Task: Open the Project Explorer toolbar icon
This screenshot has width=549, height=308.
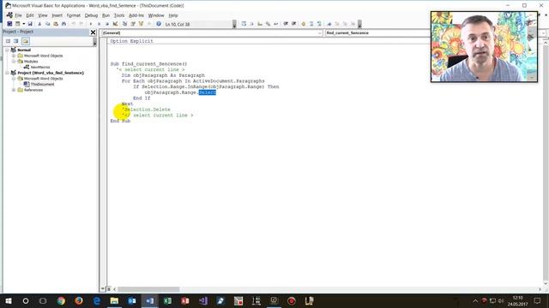Action: click(124, 24)
